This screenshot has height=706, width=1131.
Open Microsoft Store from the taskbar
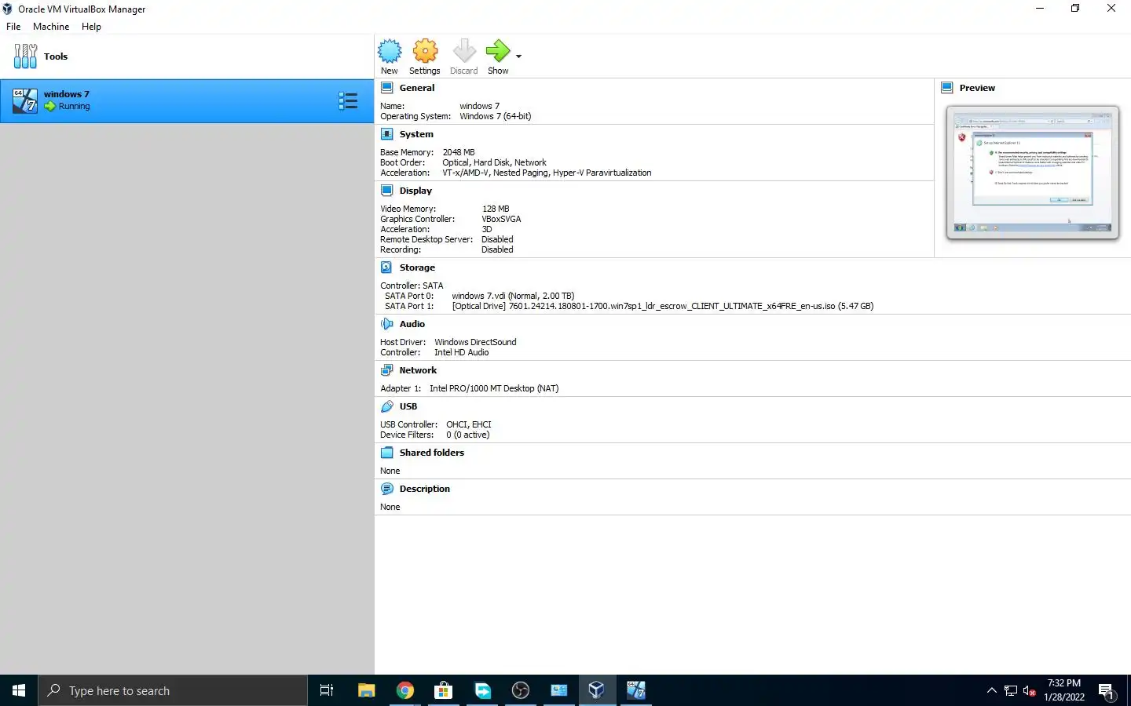[x=444, y=690]
